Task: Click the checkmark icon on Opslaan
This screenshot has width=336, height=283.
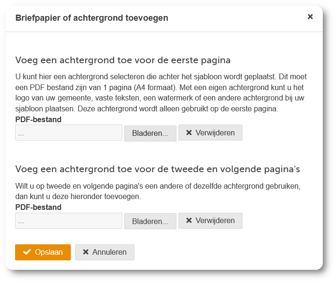Action: point(27,252)
